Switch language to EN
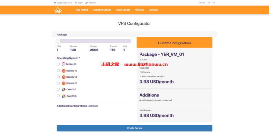 214,3
